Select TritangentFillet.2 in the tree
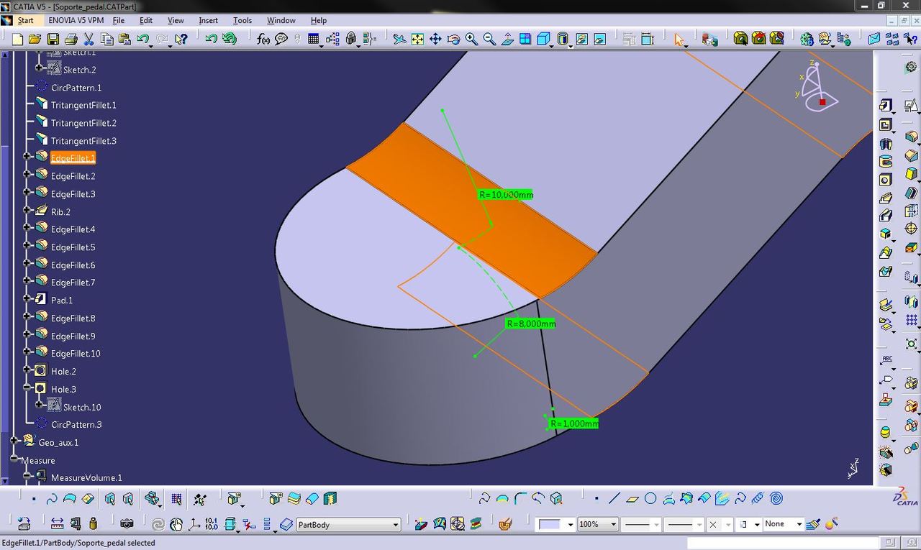 pyautogui.click(x=83, y=123)
